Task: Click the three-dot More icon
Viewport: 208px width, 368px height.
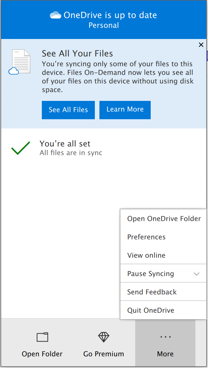Action: 165,337
